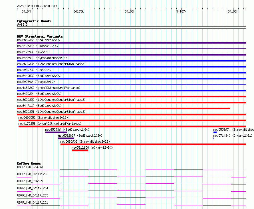
Task: Select the nsv1125318 (Alsmadi2014) label
Action: click(x=38, y=46)
